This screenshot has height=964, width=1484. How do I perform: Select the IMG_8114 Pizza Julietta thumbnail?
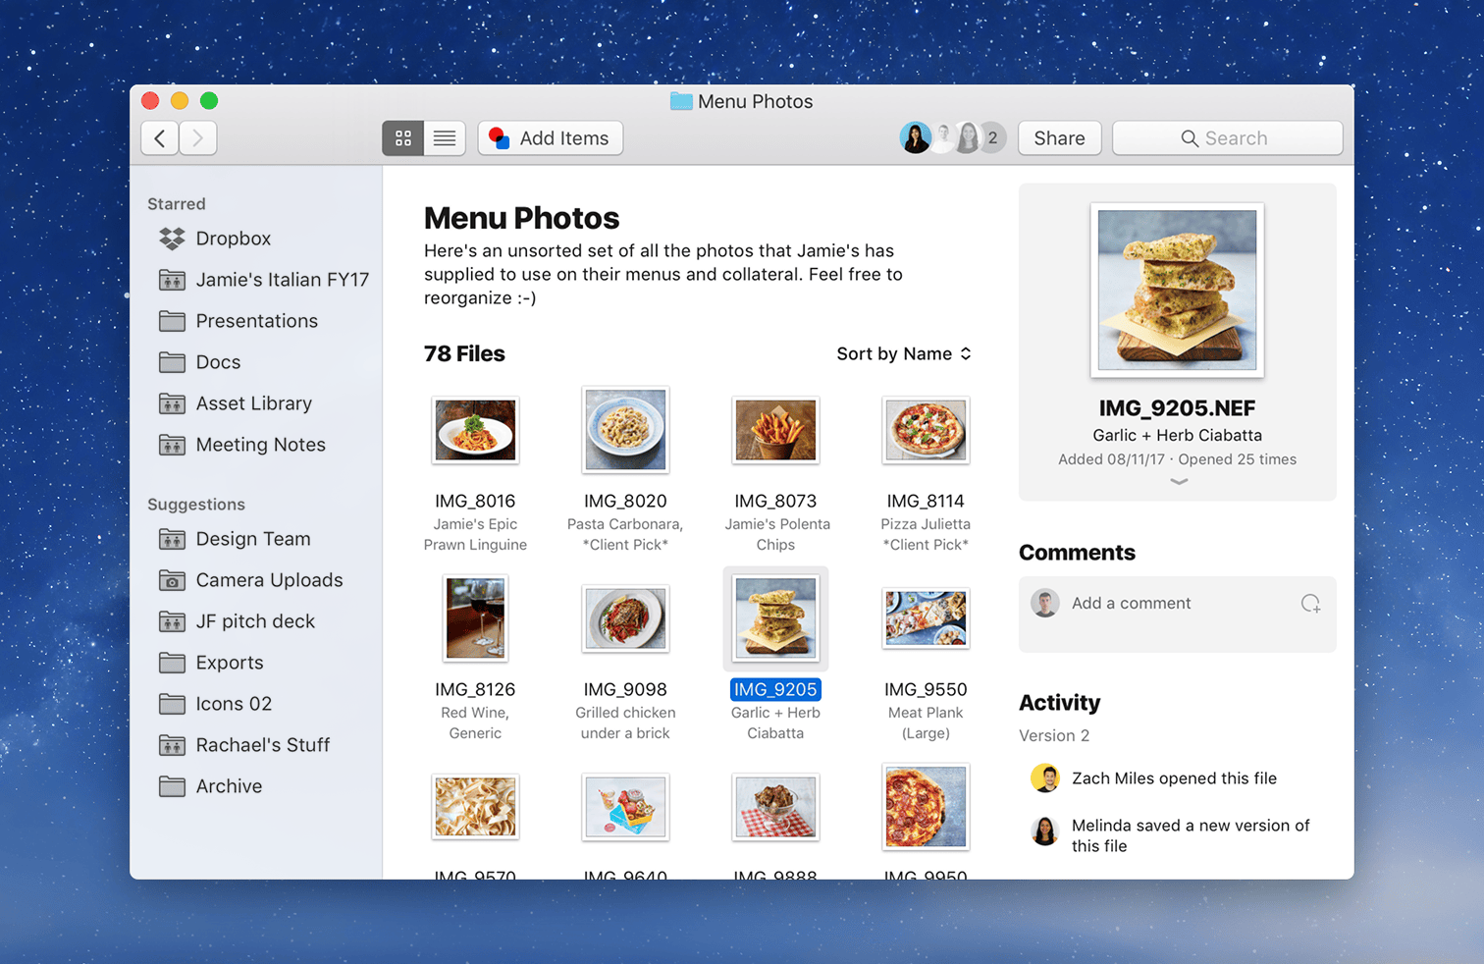(925, 430)
